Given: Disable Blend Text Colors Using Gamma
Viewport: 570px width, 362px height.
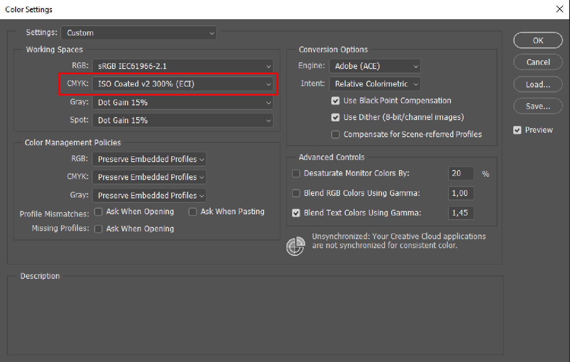Looking at the screenshot, I should coord(296,213).
